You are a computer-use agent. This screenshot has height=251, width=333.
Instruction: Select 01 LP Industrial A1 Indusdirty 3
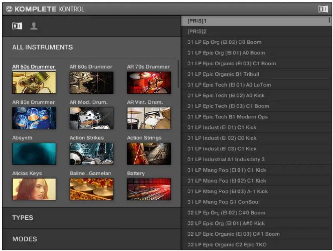(x=256, y=159)
